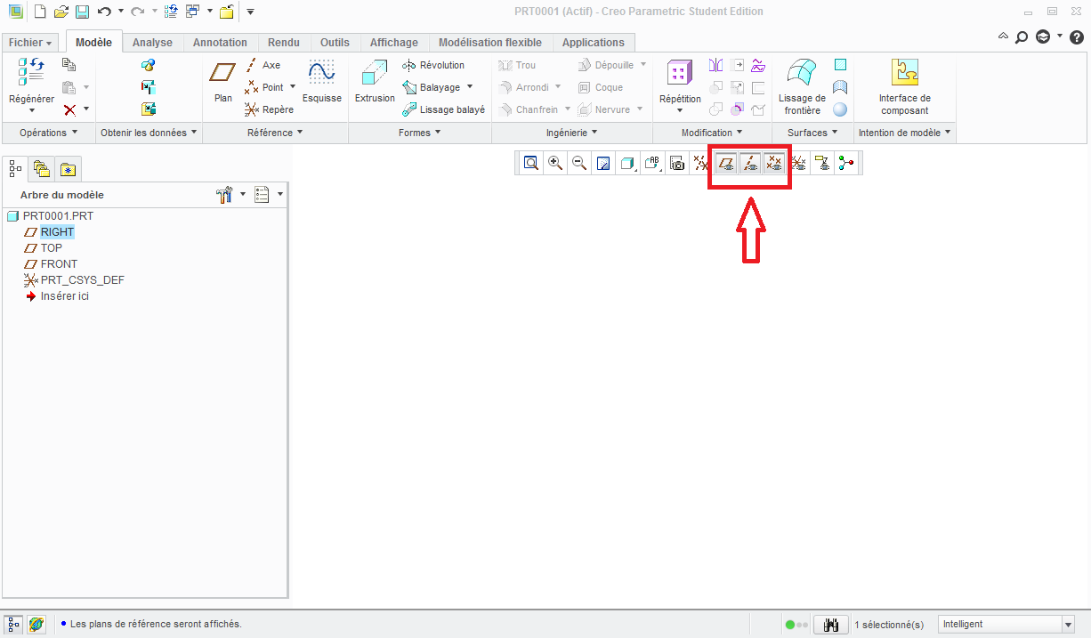Undo the last action
Image resolution: width=1091 pixels, height=638 pixels.
pos(104,12)
